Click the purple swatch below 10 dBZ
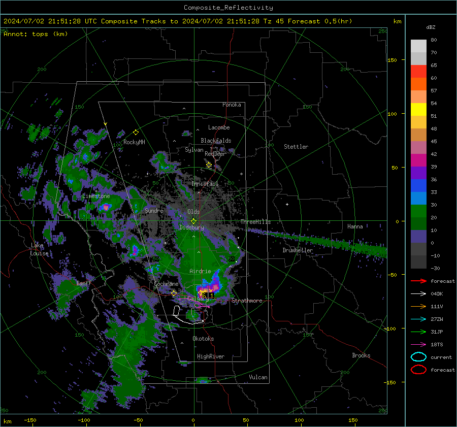 (x=418, y=237)
